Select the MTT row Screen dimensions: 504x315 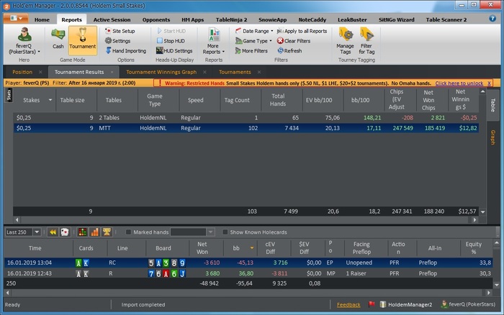pos(246,128)
